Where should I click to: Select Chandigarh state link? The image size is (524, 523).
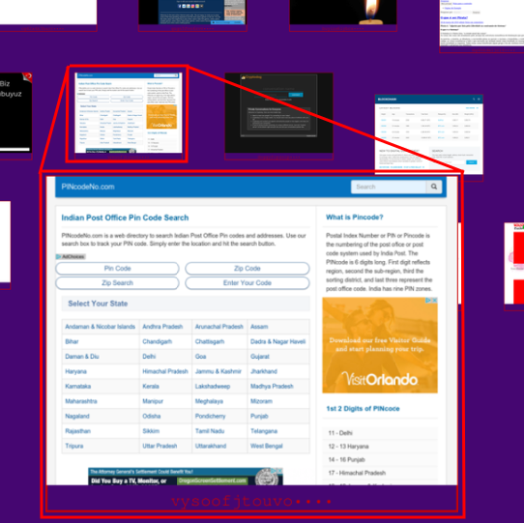[157, 341]
